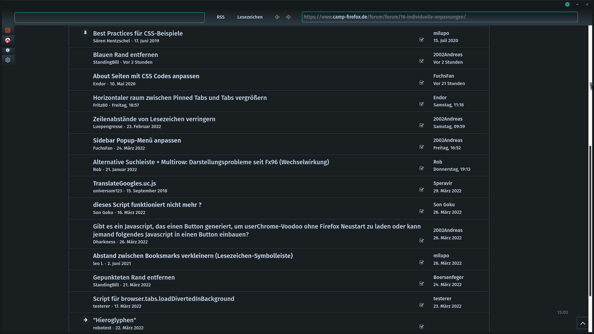Toggle checkmark for "Gepunkteten Rand entfernen" thread
The height and width of the screenshot is (334, 594).
421,284
